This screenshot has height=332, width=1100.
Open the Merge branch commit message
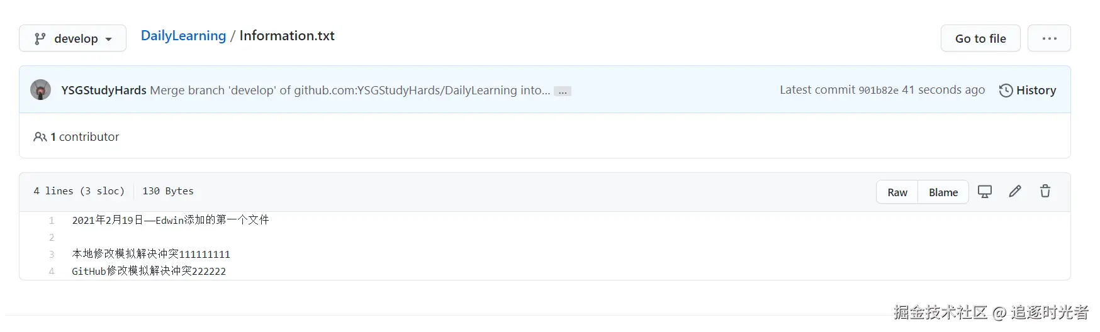(350, 90)
